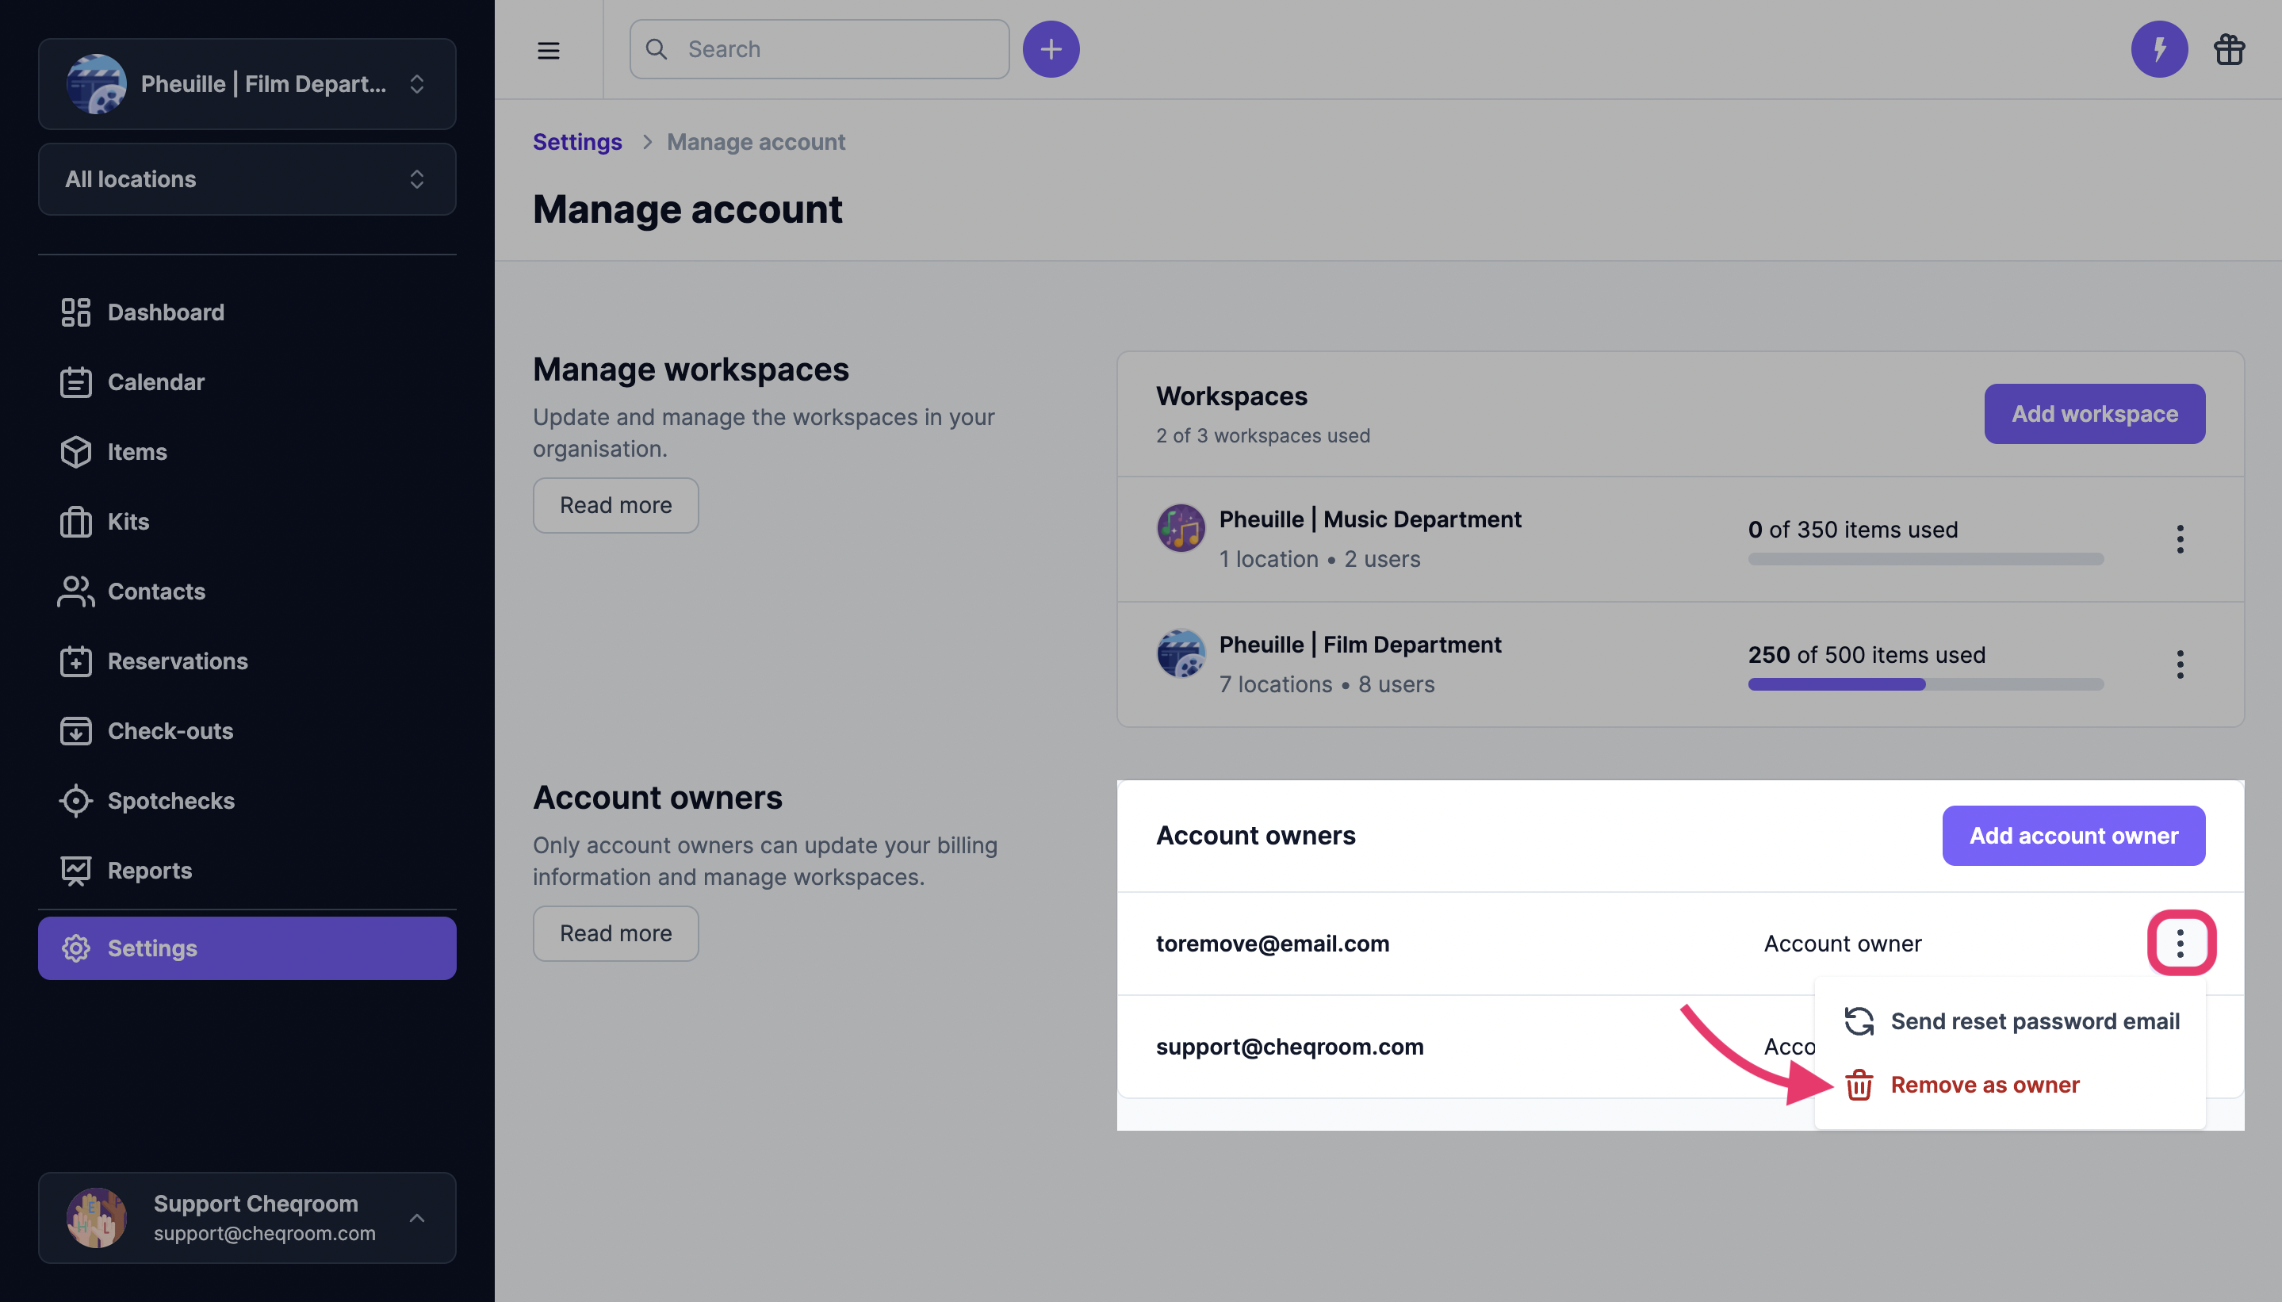Click the purple plus add button

click(x=1051, y=49)
